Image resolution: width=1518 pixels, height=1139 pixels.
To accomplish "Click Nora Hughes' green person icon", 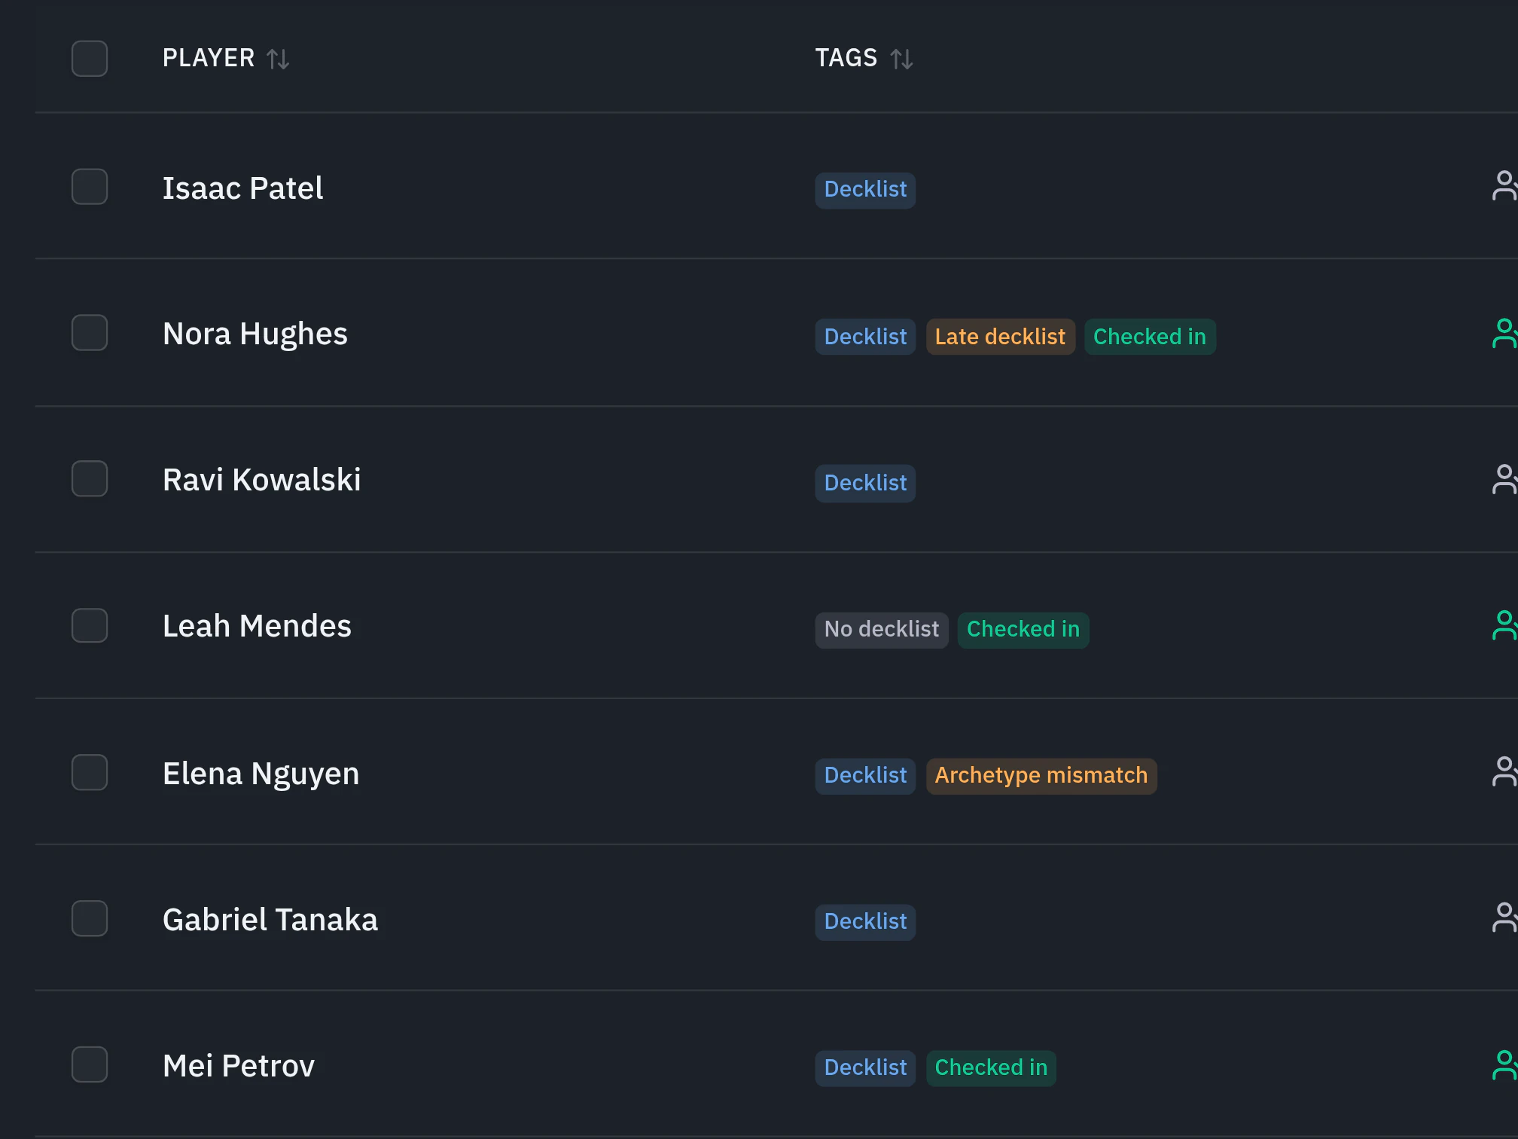I will point(1504,334).
